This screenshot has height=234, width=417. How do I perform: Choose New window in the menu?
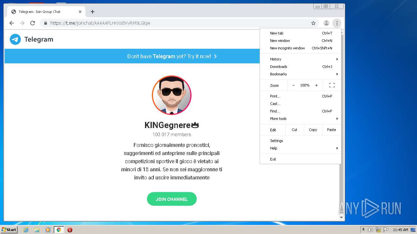300,41
